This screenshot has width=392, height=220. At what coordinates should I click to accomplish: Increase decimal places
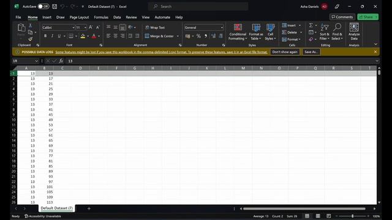click(x=213, y=36)
